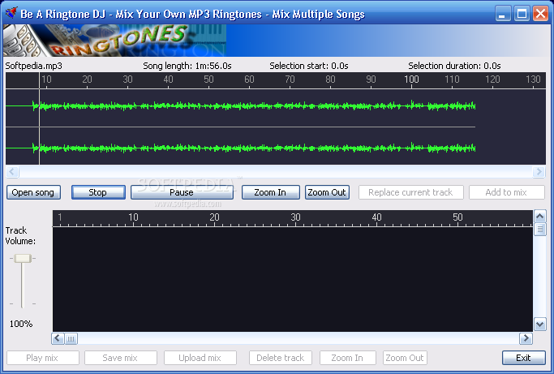Screen dimensions: 554x374
Task: Click the Play mix button
Action: pyautogui.click(x=43, y=358)
